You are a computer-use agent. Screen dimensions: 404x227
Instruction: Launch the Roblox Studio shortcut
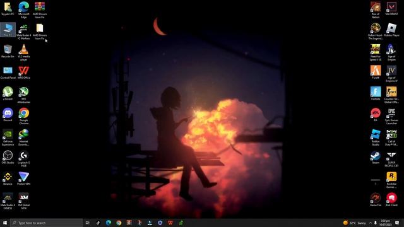pos(376,137)
